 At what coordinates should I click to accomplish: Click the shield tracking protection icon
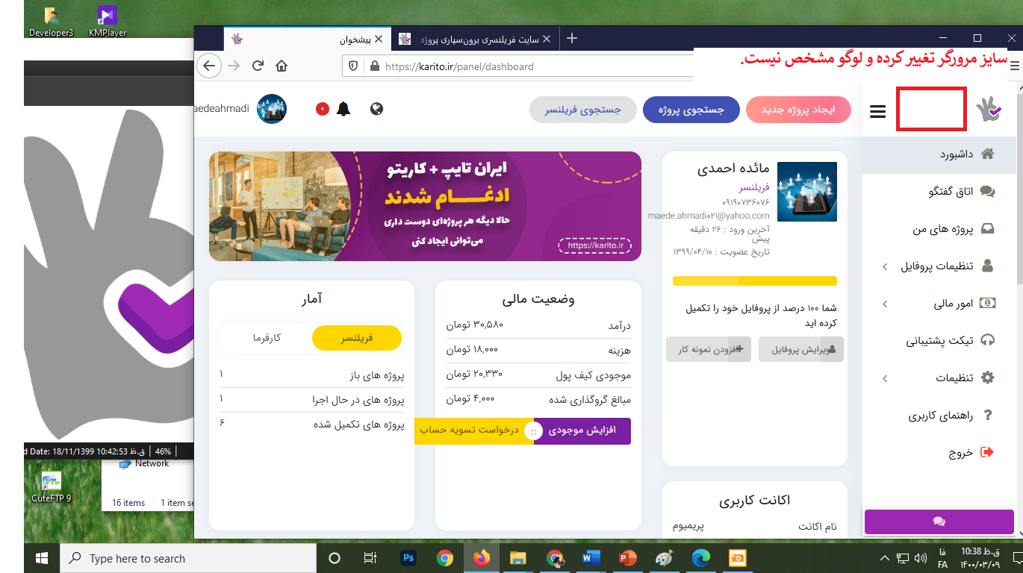point(354,66)
